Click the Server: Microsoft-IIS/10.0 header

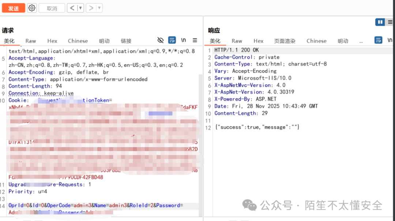coord(253,78)
